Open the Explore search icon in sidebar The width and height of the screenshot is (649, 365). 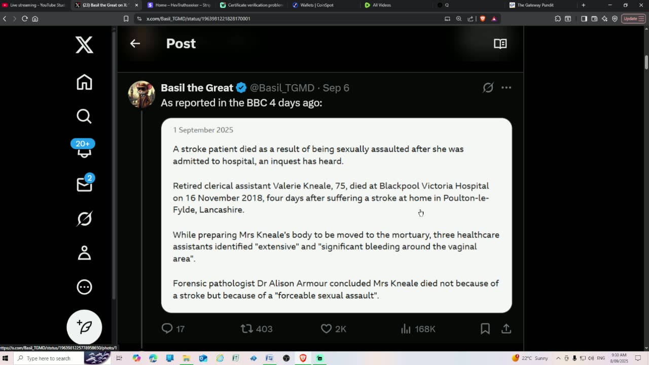pos(84,117)
